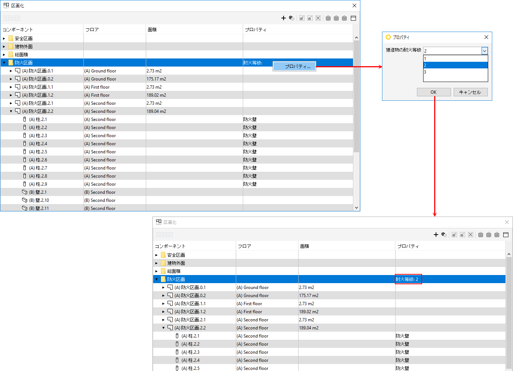Collapse 防火区画.2.2 in the inactive 区画化 window

163,328
